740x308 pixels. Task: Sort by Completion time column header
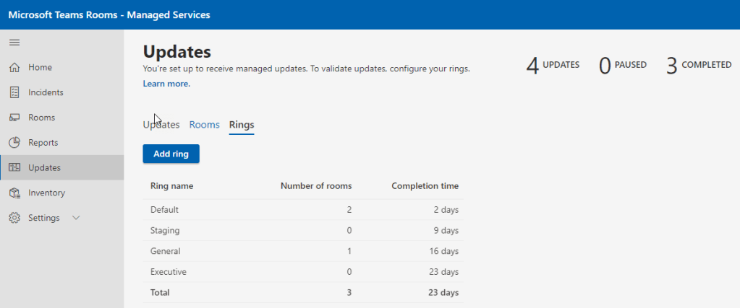click(425, 186)
